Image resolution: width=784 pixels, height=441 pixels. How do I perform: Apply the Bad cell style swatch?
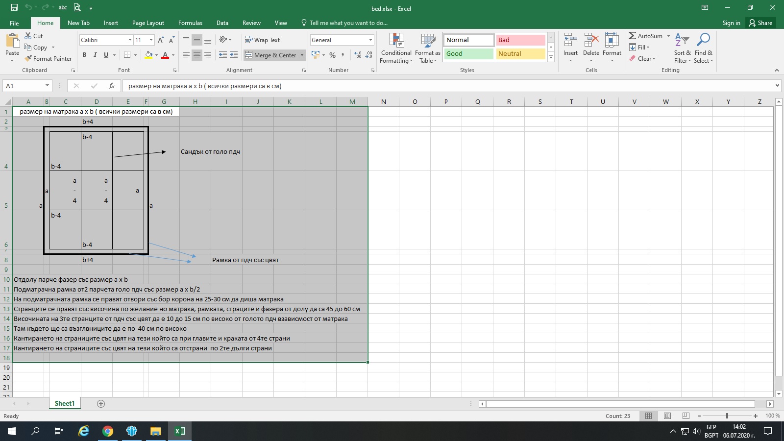[x=520, y=40]
